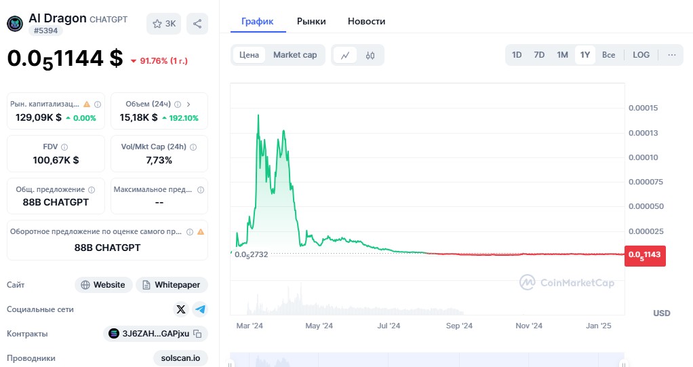Viewport: 693px width, 367px height.
Task: Select Цена chart mode
Action: pos(250,55)
